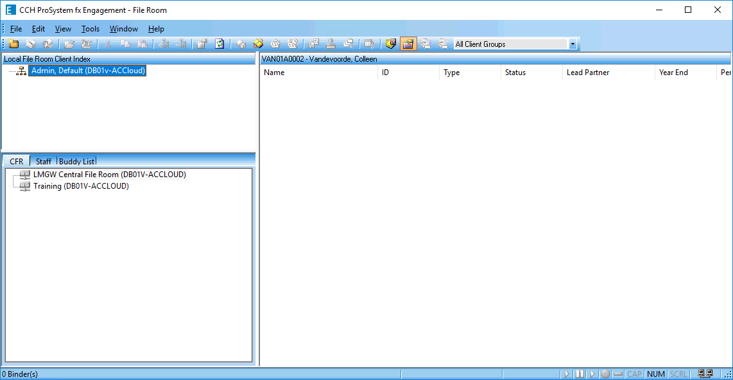
Task: Select Training (DB01V-ACCLOUD) entry
Action: click(x=81, y=186)
